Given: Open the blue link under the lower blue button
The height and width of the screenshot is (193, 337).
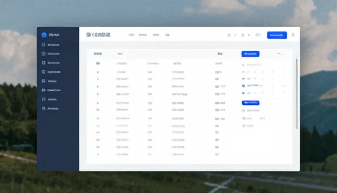Looking at the screenshot, I should point(253,111).
